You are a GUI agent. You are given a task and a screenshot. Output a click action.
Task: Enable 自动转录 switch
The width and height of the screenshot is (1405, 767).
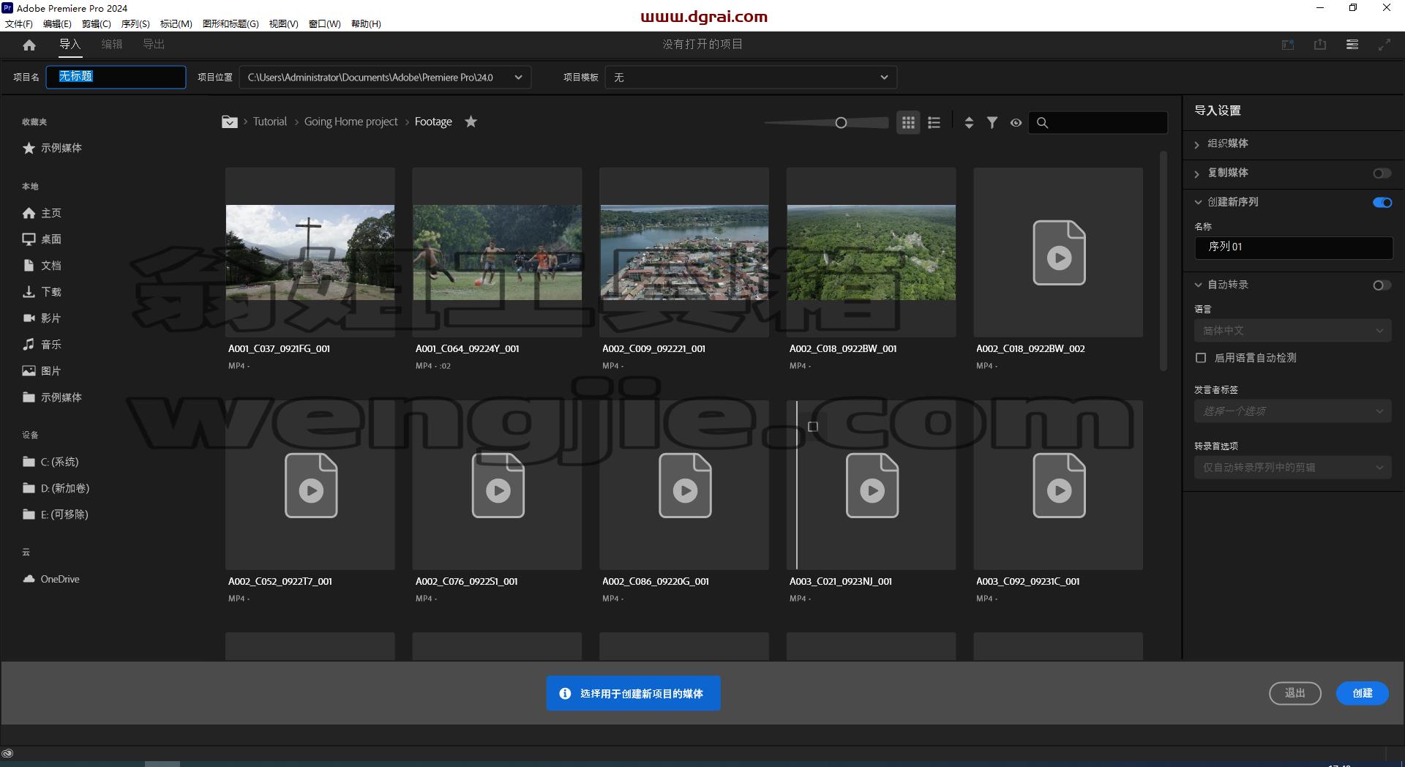coord(1382,285)
